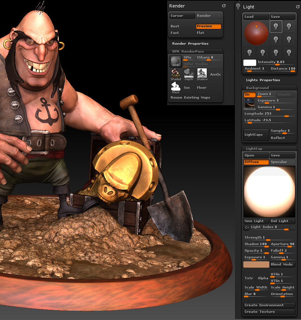Adjust the Longitude 253 slider

[269, 114]
